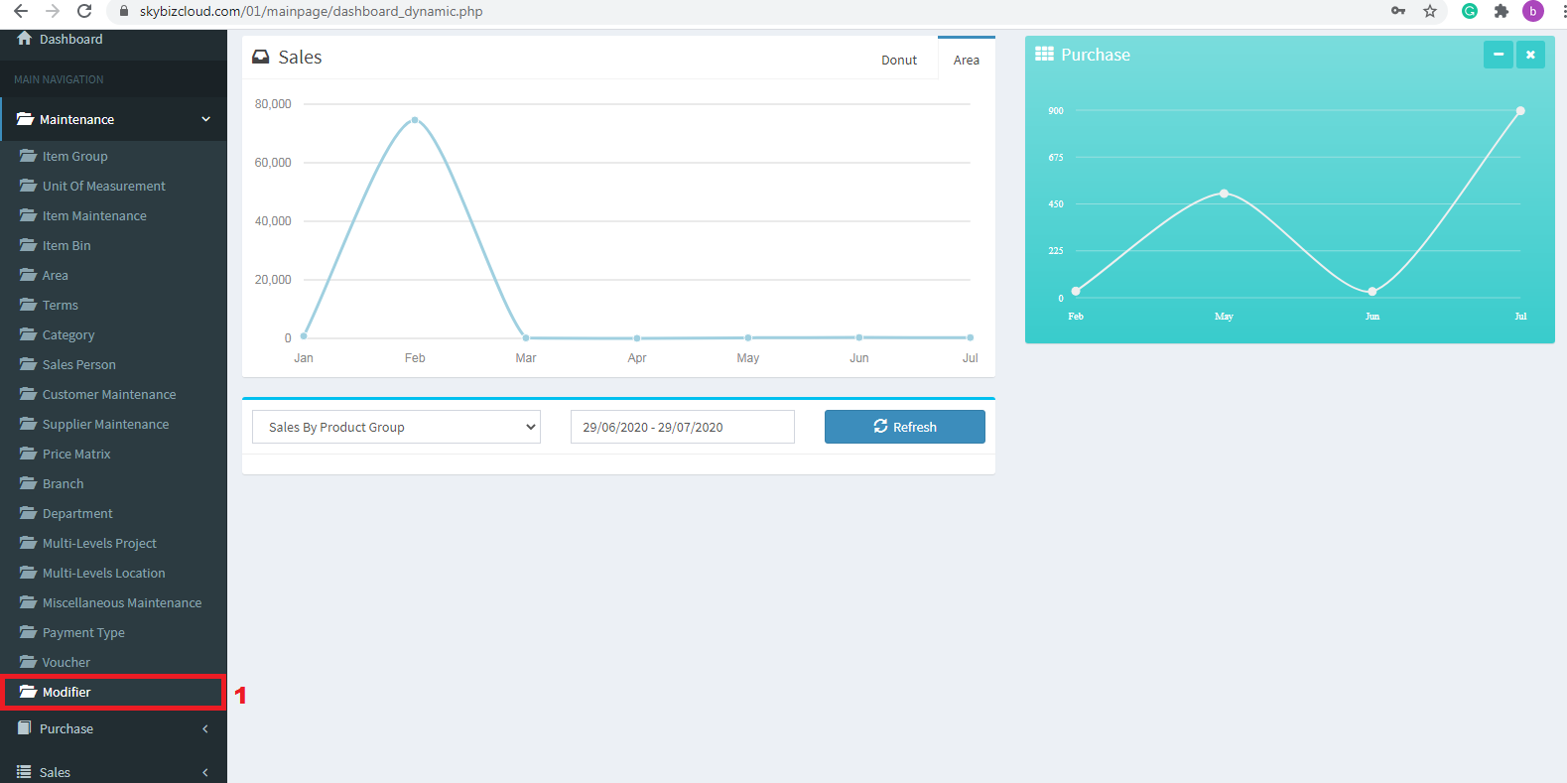Click the date range input field
Screen dimensions: 1567x783
tap(682, 427)
